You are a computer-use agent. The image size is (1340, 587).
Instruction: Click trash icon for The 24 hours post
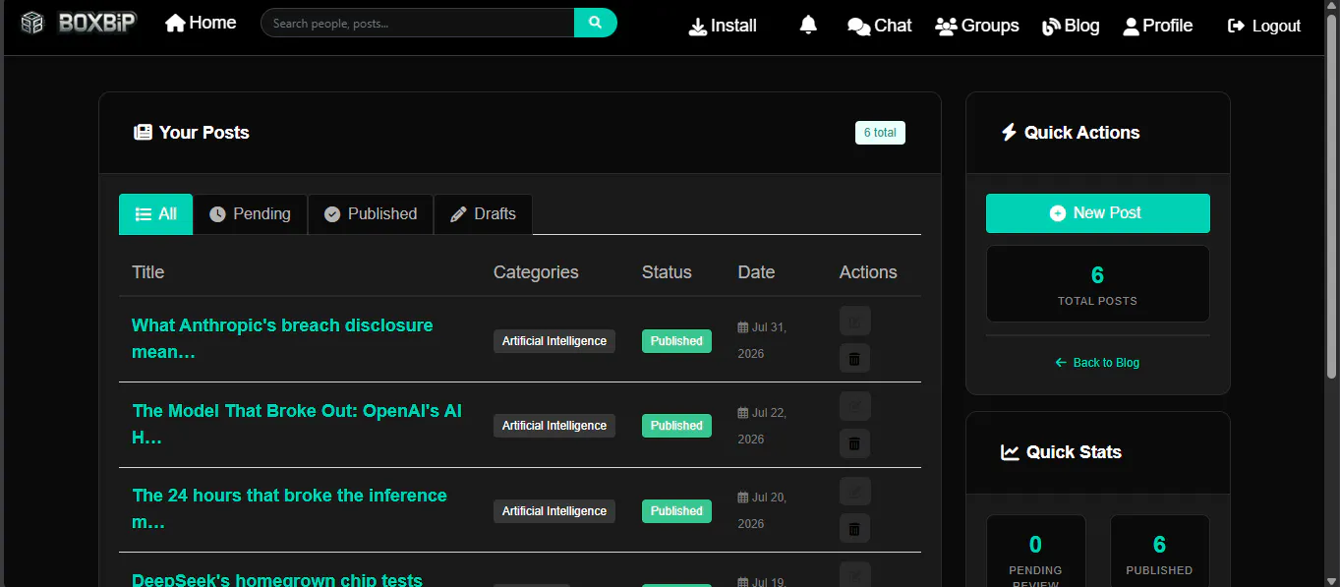tap(854, 528)
